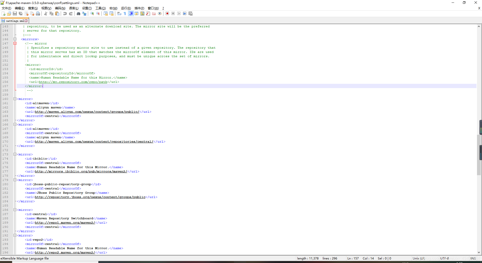Open the 搜索(S) menu
Screen dimensions: 482x263
[33, 8]
